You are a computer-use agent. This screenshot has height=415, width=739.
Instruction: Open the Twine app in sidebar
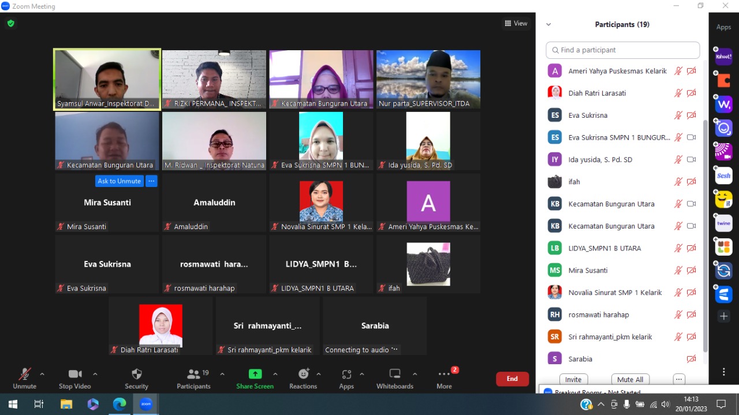tap(723, 223)
